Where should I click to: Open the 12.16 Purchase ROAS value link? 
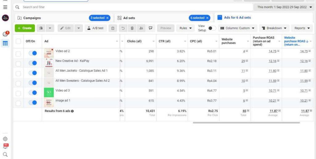(x=272, y=61)
